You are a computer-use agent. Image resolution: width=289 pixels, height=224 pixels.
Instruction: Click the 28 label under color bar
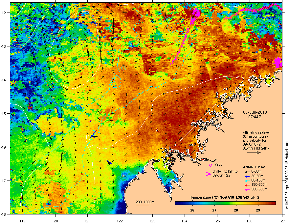tap(236, 210)
